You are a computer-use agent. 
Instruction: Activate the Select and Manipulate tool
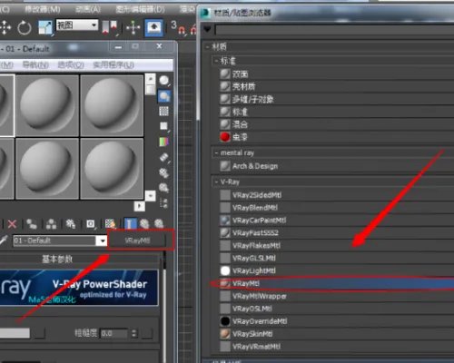pos(133,28)
